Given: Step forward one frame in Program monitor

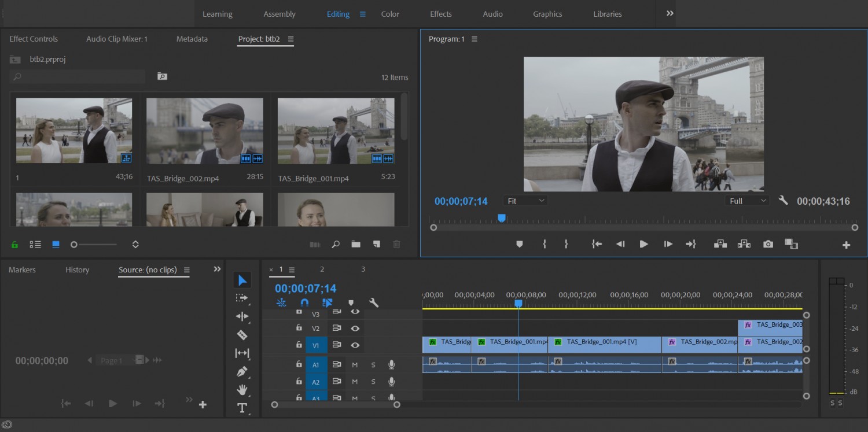Looking at the screenshot, I should pos(668,244).
